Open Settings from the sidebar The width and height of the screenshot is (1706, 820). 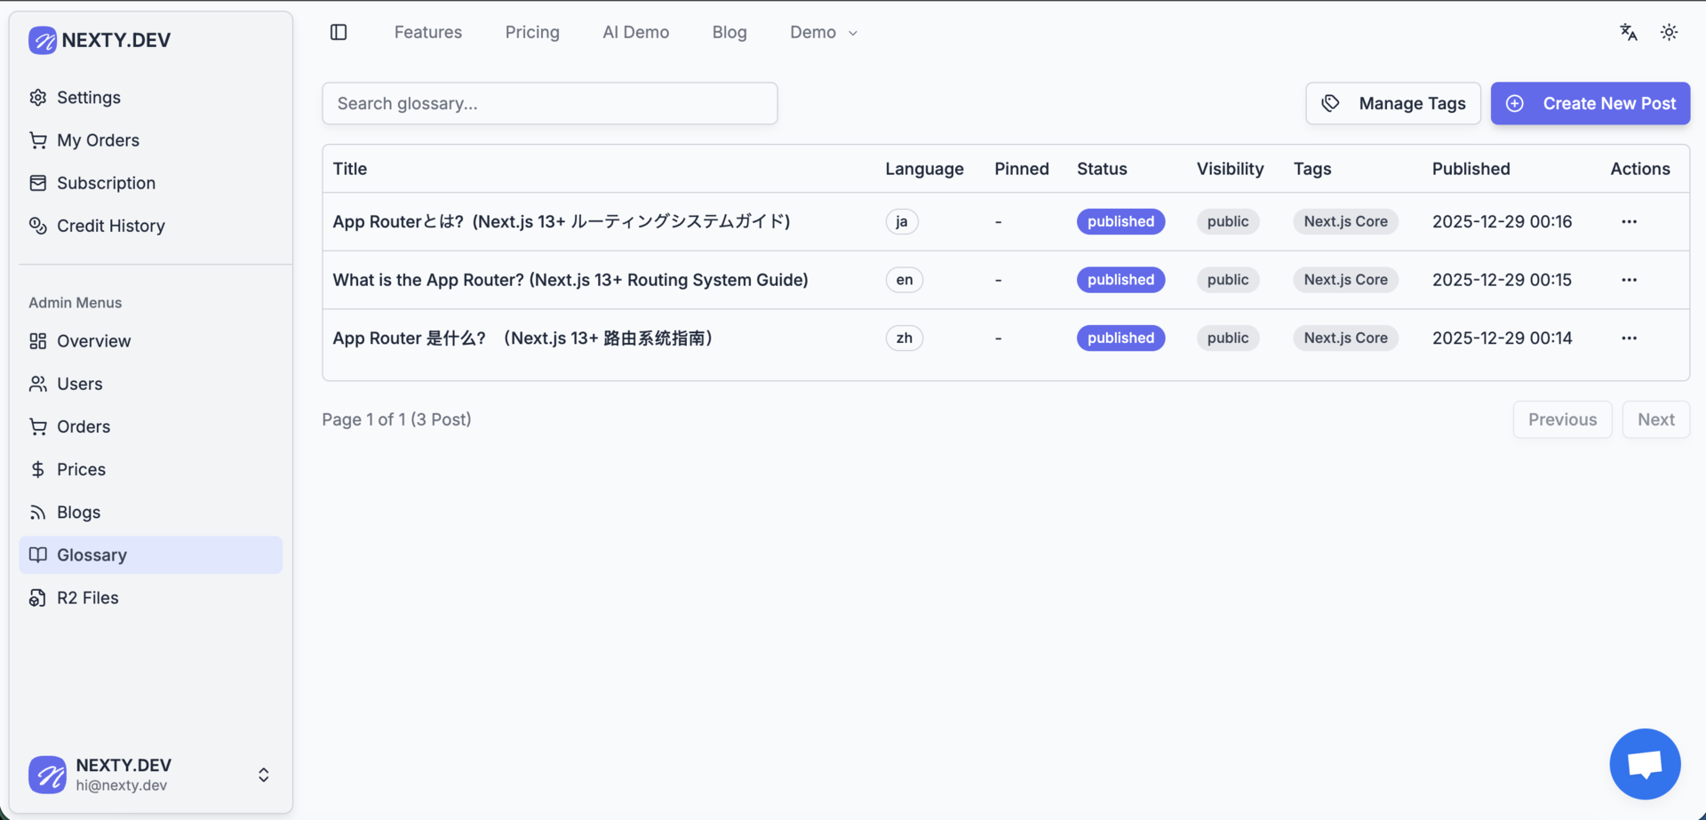coord(88,98)
